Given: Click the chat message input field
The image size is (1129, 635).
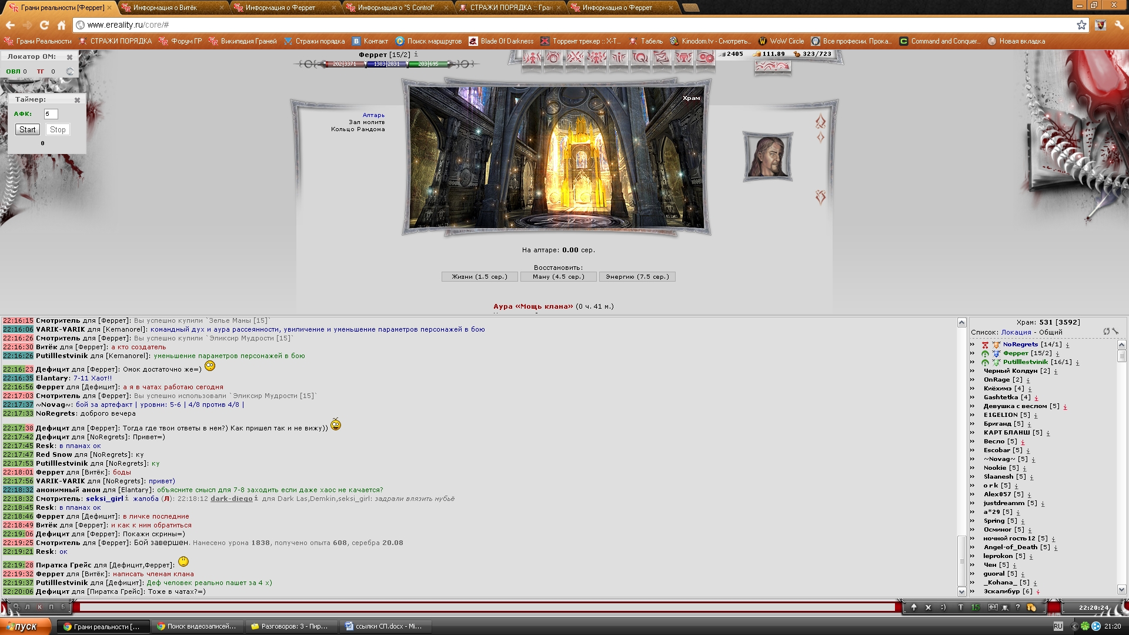Looking at the screenshot, I should 487,607.
